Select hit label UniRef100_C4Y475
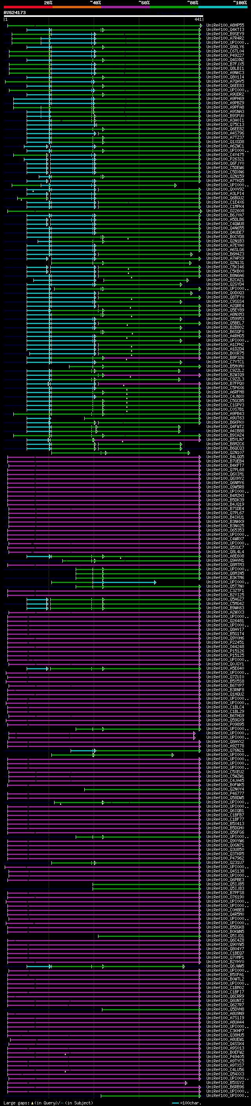This screenshot has height=1106, width=251. 225,155
